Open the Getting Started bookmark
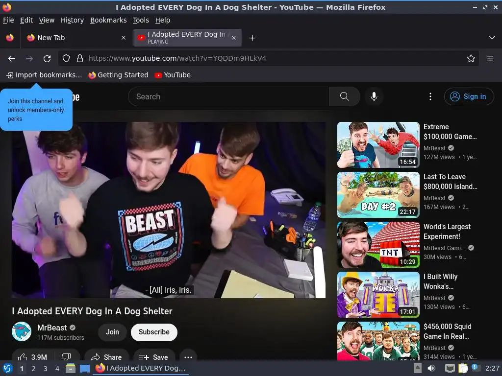 pyautogui.click(x=119, y=75)
